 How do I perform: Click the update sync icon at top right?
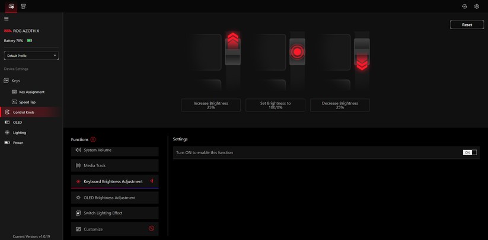[x=464, y=7]
